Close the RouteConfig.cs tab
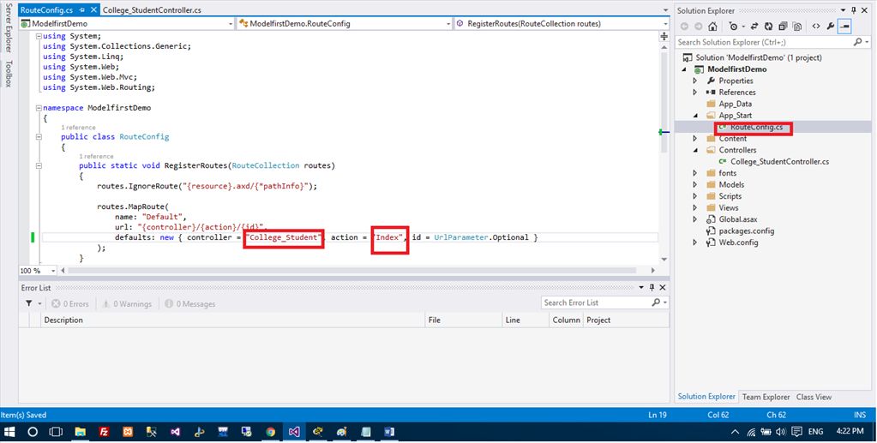Viewport: 877px width, 443px height. (x=93, y=10)
